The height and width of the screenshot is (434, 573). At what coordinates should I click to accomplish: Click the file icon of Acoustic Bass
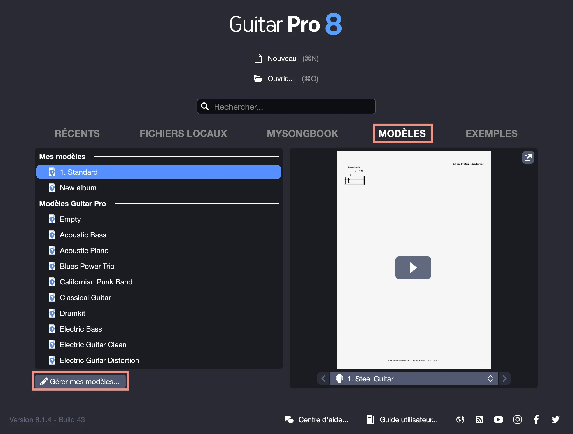[52, 235]
